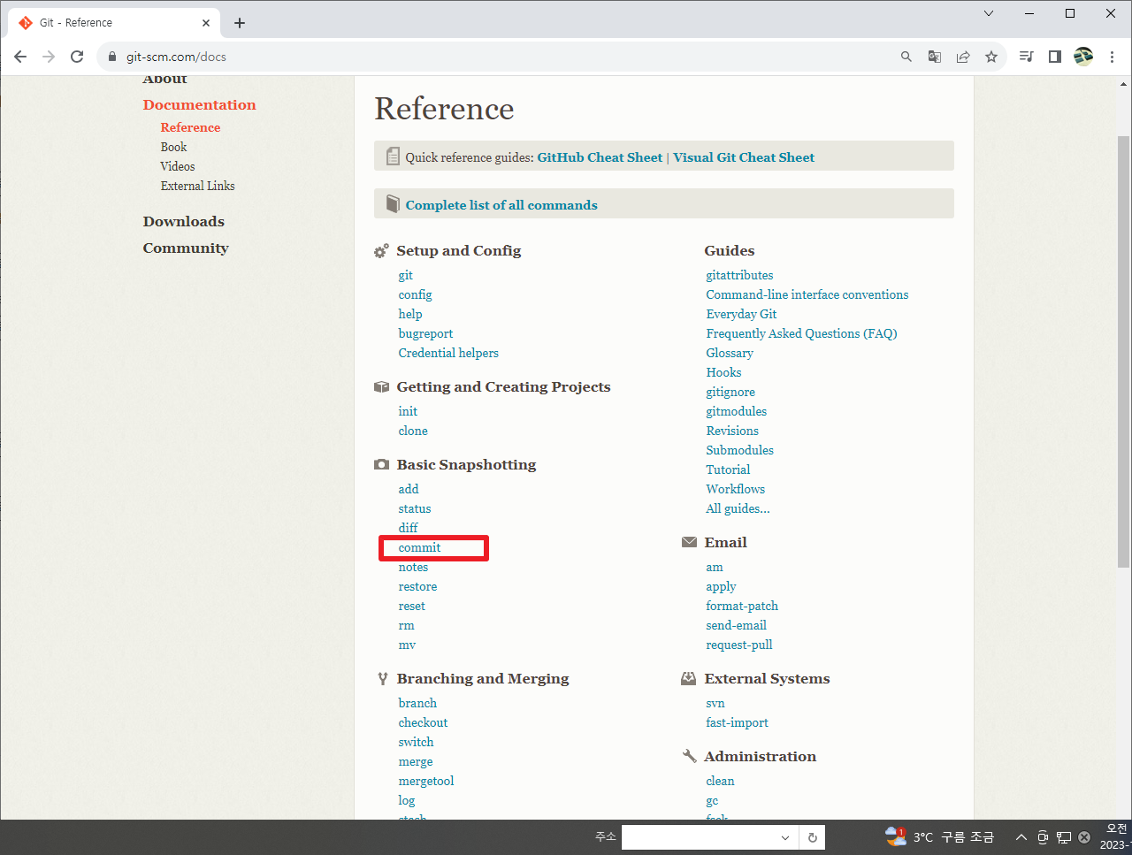Open the zoom magnifier icon in address bar
Screen dimensions: 1132x855
pyautogui.click(x=906, y=57)
